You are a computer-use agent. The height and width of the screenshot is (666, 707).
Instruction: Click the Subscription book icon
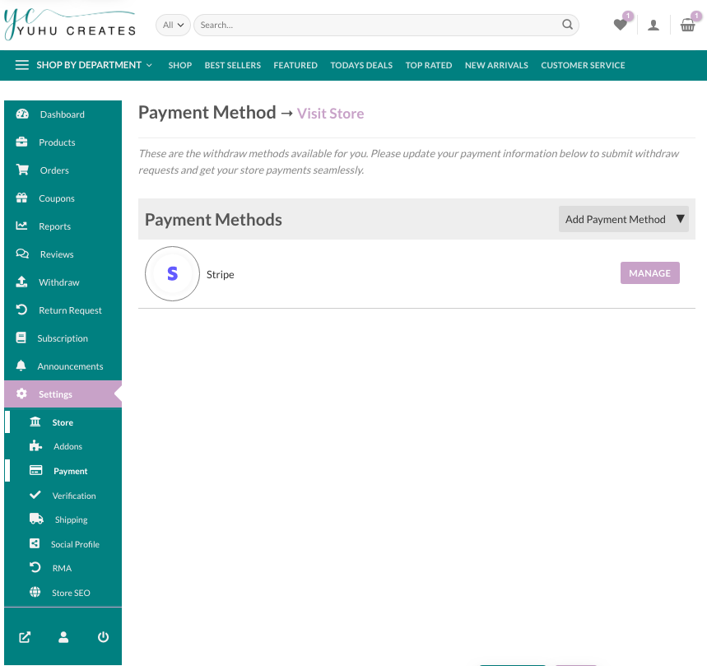(21, 338)
